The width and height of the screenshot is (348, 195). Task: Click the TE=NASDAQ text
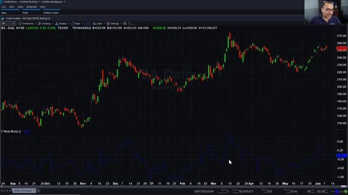(82, 28)
